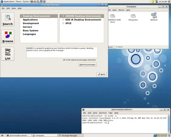Open the trash icon in bottom panel
This screenshot has width=171, height=137.
pyautogui.click(x=169, y=135)
